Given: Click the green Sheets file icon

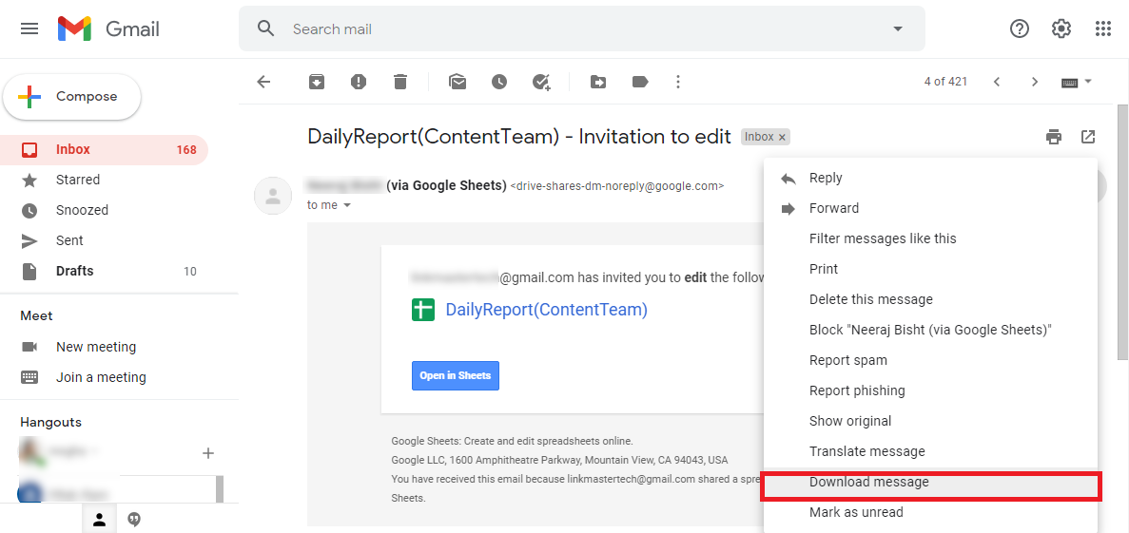Looking at the screenshot, I should 423,310.
